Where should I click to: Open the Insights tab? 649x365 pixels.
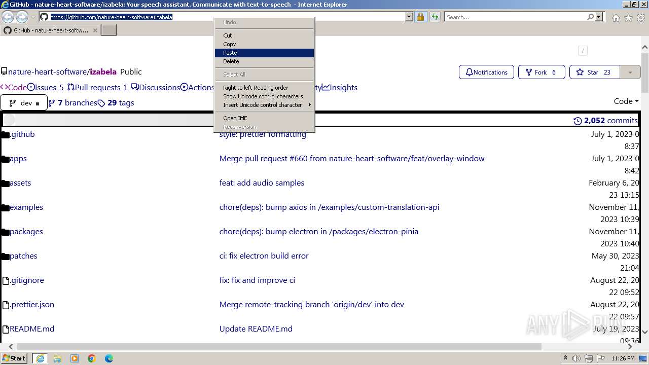tap(340, 87)
